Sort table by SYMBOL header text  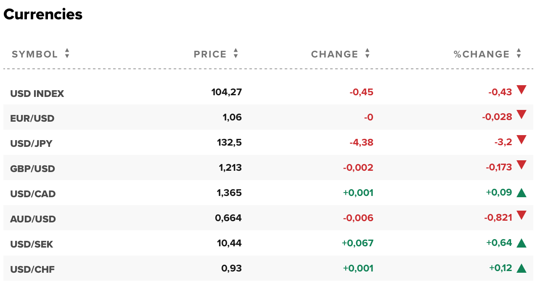35,54
